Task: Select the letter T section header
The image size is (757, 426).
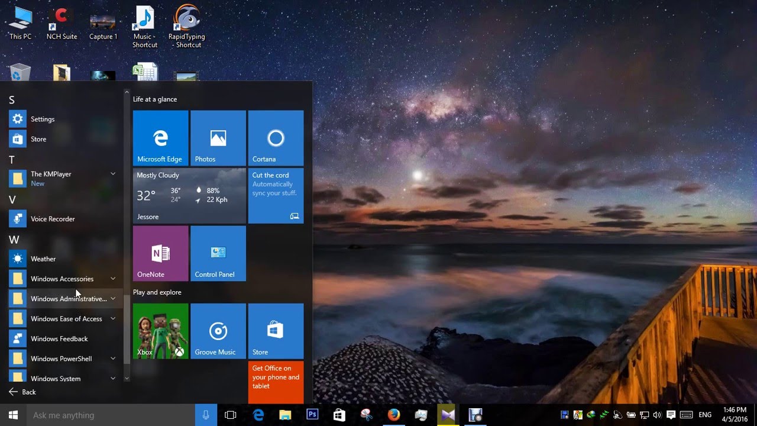Action: [x=12, y=160]
